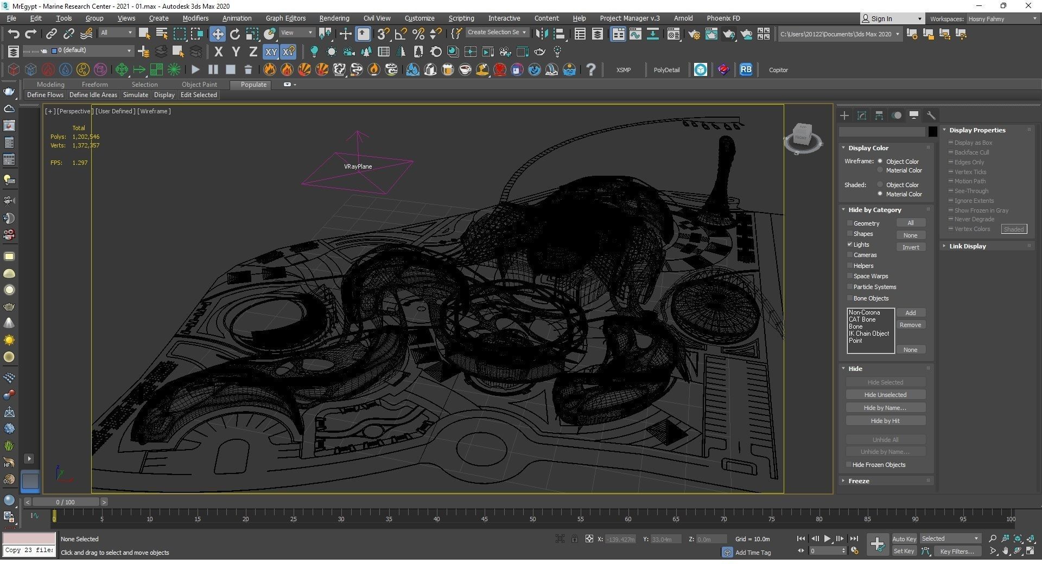
Task: Open the Workspaces dropdown
Action: click(x=1002, y=19)
